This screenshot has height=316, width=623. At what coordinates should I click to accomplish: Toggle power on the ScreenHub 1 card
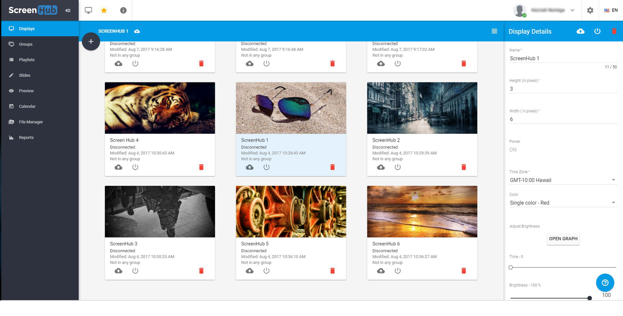click(x=266, y=167)
